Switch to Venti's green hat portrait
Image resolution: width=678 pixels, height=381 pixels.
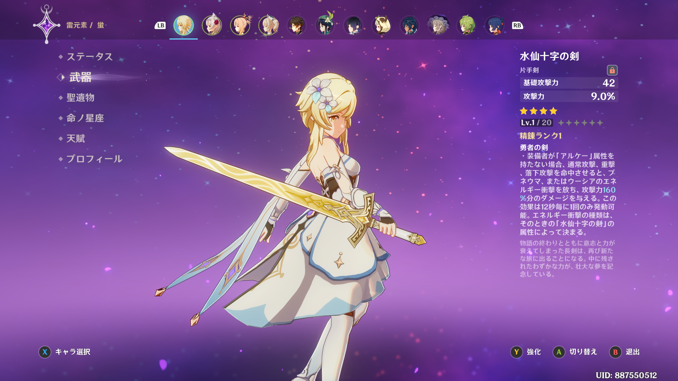coord(325,25)
